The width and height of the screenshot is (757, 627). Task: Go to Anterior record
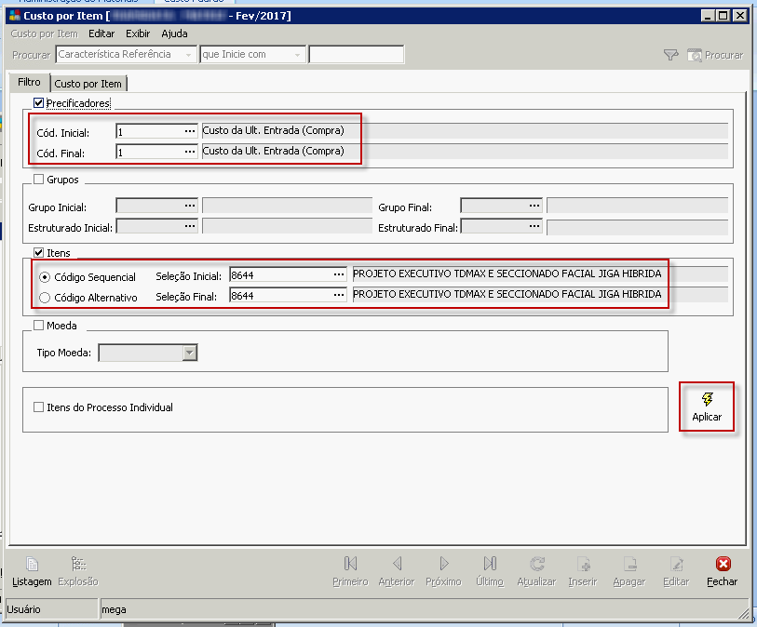point(397,564)
